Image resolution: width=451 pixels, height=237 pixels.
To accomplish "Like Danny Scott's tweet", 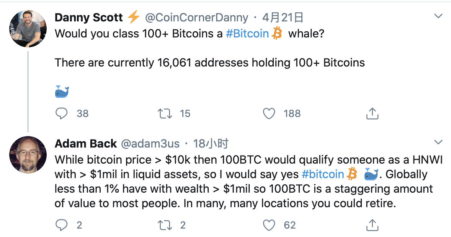I will coord(269,114).
